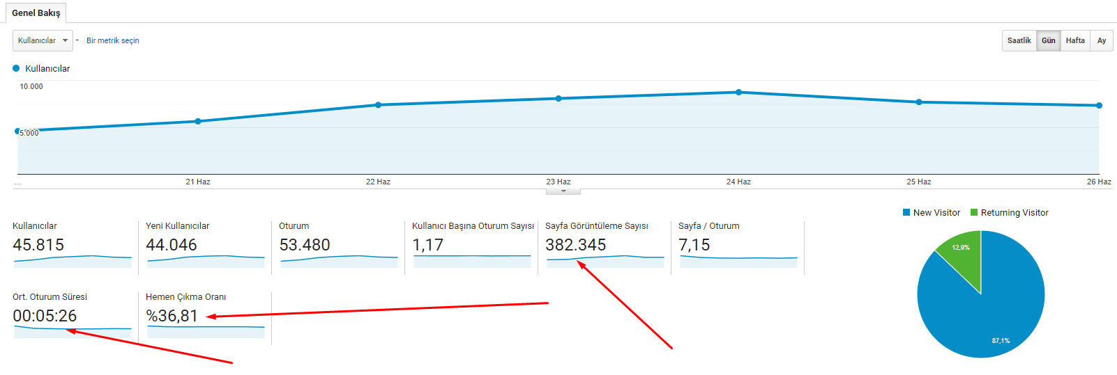Viewport: 1117px width, 375px height.
Task: Switch chart to Ay view
Action: (x=1101, y=40)
